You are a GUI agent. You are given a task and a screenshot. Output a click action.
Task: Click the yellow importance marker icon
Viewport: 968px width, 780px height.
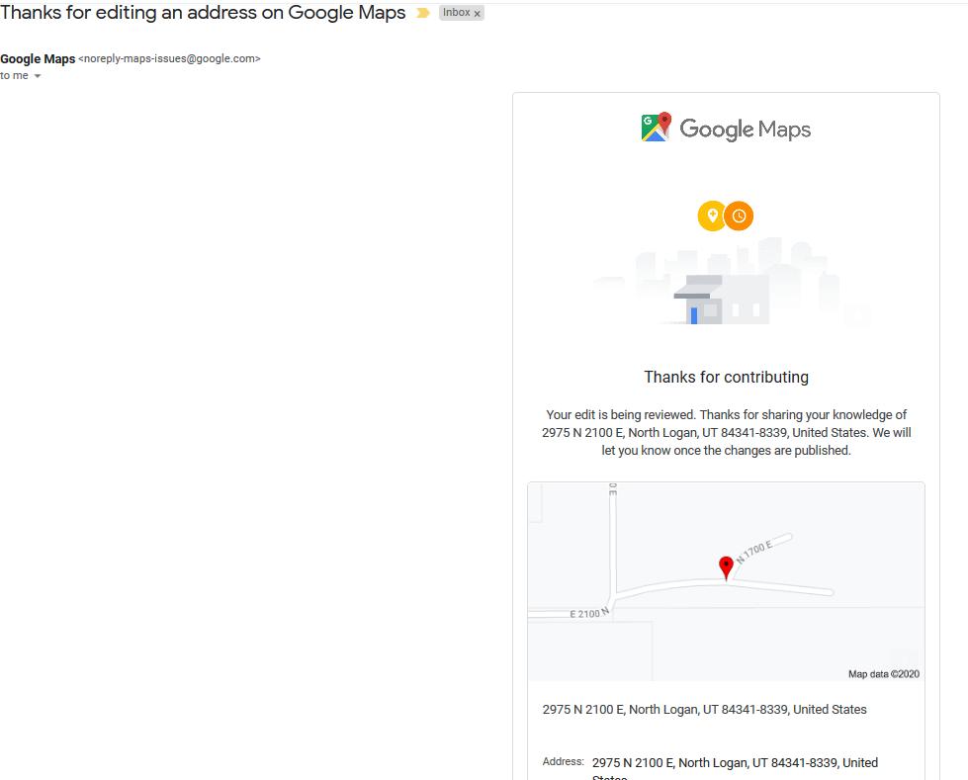click(x=423, y=13)
